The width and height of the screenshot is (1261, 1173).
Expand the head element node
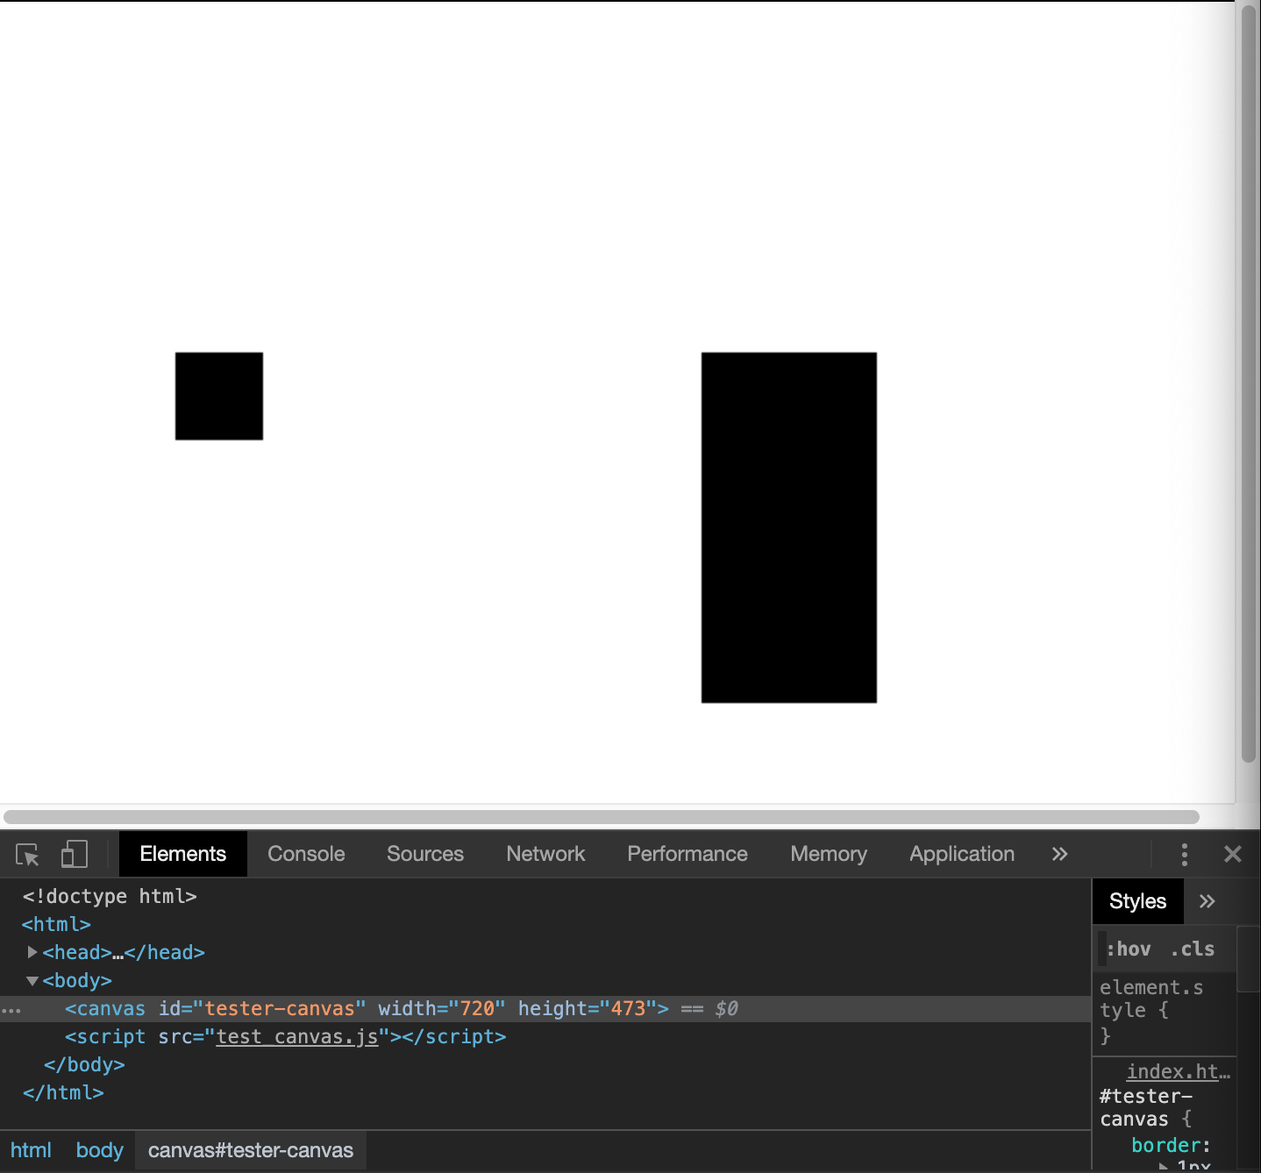(32, 952)
